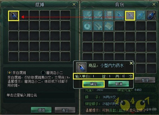Click the stall name input field
Image resolution: width=159 pixels, height=115 pixels.
click(40, 95)
